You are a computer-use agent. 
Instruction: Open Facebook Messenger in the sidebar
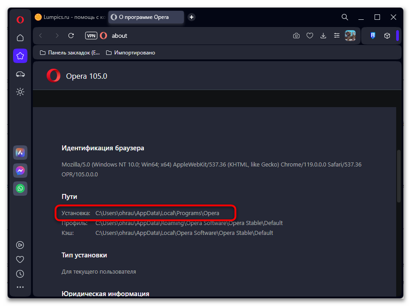tap(20, 171)
